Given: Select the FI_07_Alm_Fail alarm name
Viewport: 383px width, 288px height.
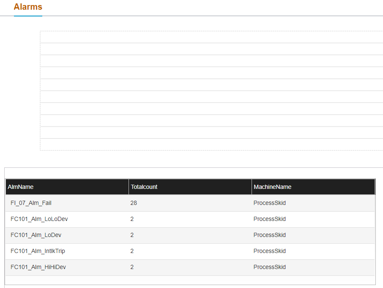Looking at the screenshot, I should coord(31,203).
